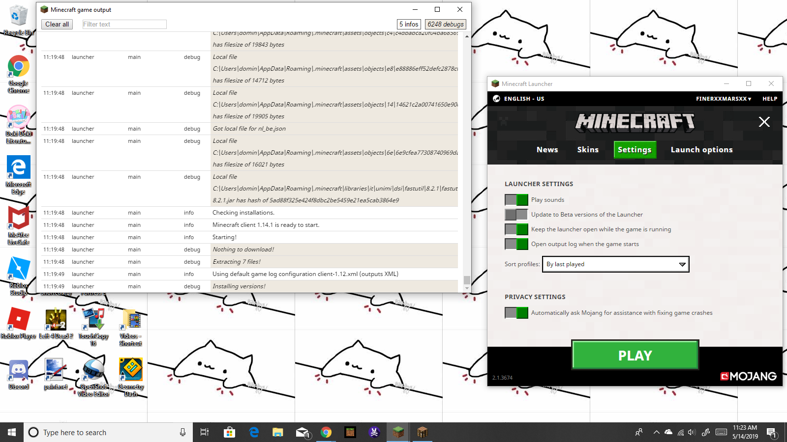Open the Task View button
The image size is (787, 442).
(x=205, y=432)
